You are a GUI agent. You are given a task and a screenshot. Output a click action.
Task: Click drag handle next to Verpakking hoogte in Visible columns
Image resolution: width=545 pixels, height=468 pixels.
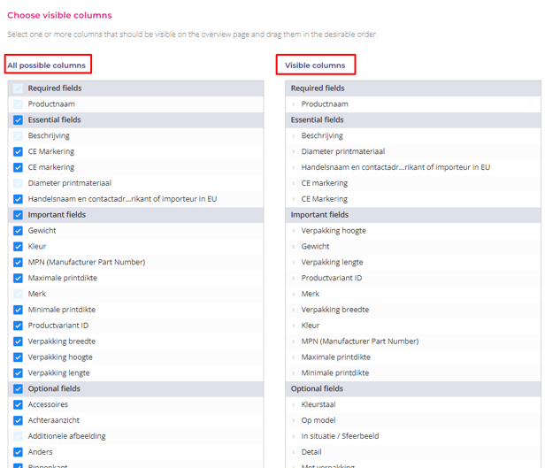(294, 231)
